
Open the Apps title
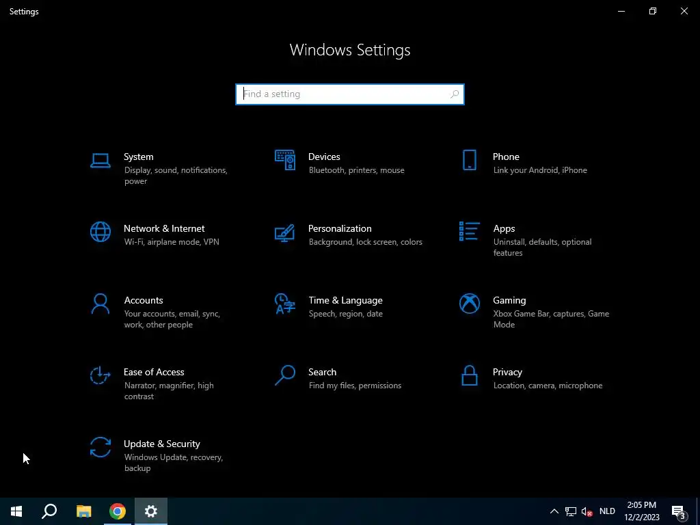504,229
